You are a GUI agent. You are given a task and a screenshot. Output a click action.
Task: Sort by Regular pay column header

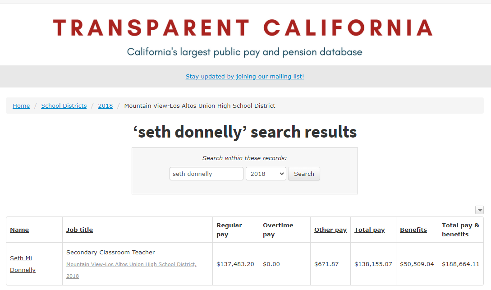click(x=229, y=230)
